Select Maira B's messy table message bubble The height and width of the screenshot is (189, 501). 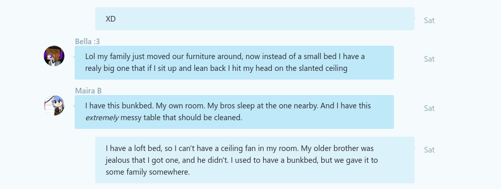(234, 112)
